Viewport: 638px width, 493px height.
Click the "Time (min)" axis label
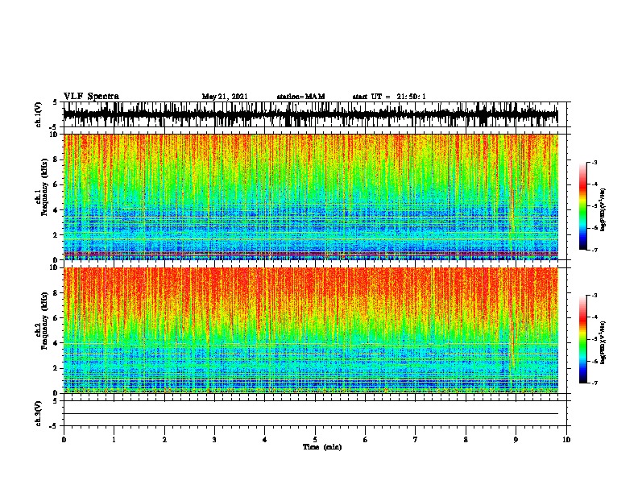[322, 447]
